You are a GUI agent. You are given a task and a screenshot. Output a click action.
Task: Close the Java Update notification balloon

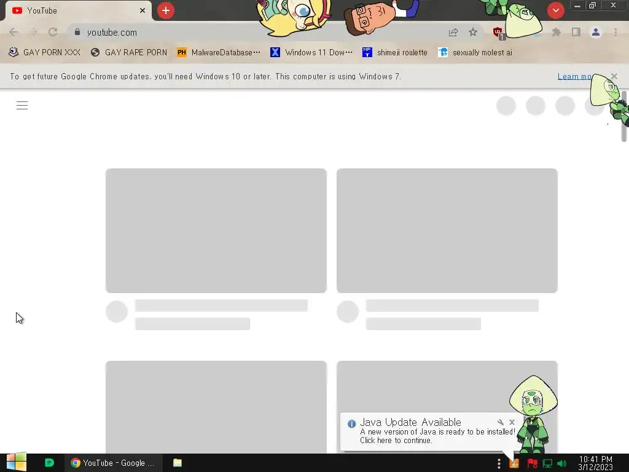click(512, 422)
